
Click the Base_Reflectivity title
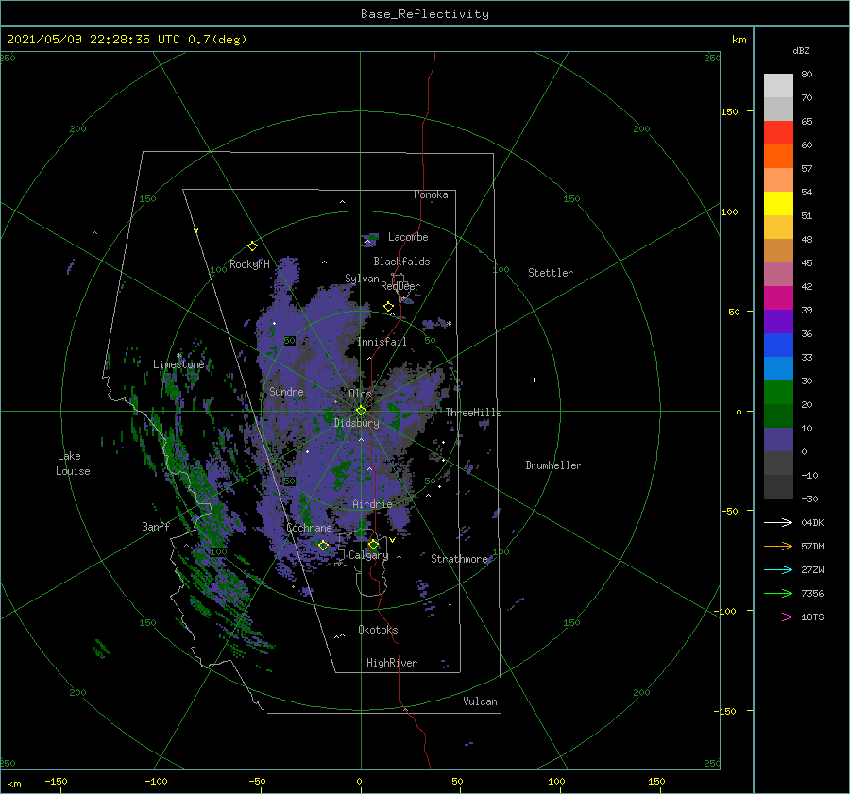click(x=425, y=14)
